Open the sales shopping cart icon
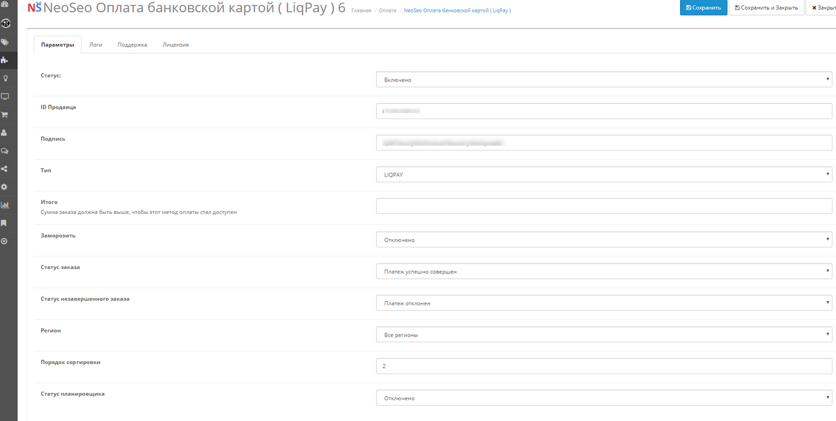 tap(5, 114)
